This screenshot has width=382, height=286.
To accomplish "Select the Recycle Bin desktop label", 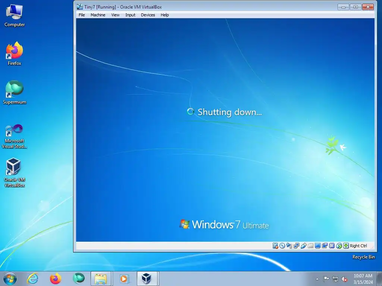I will [363, 257].
